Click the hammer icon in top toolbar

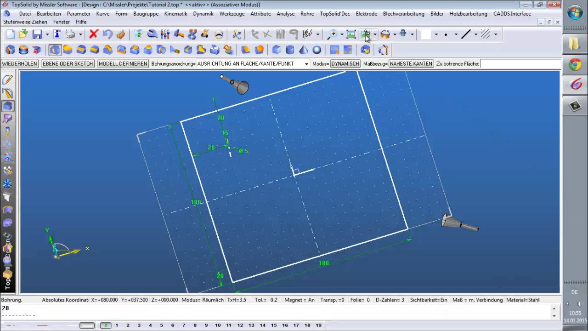click(179, 34)
